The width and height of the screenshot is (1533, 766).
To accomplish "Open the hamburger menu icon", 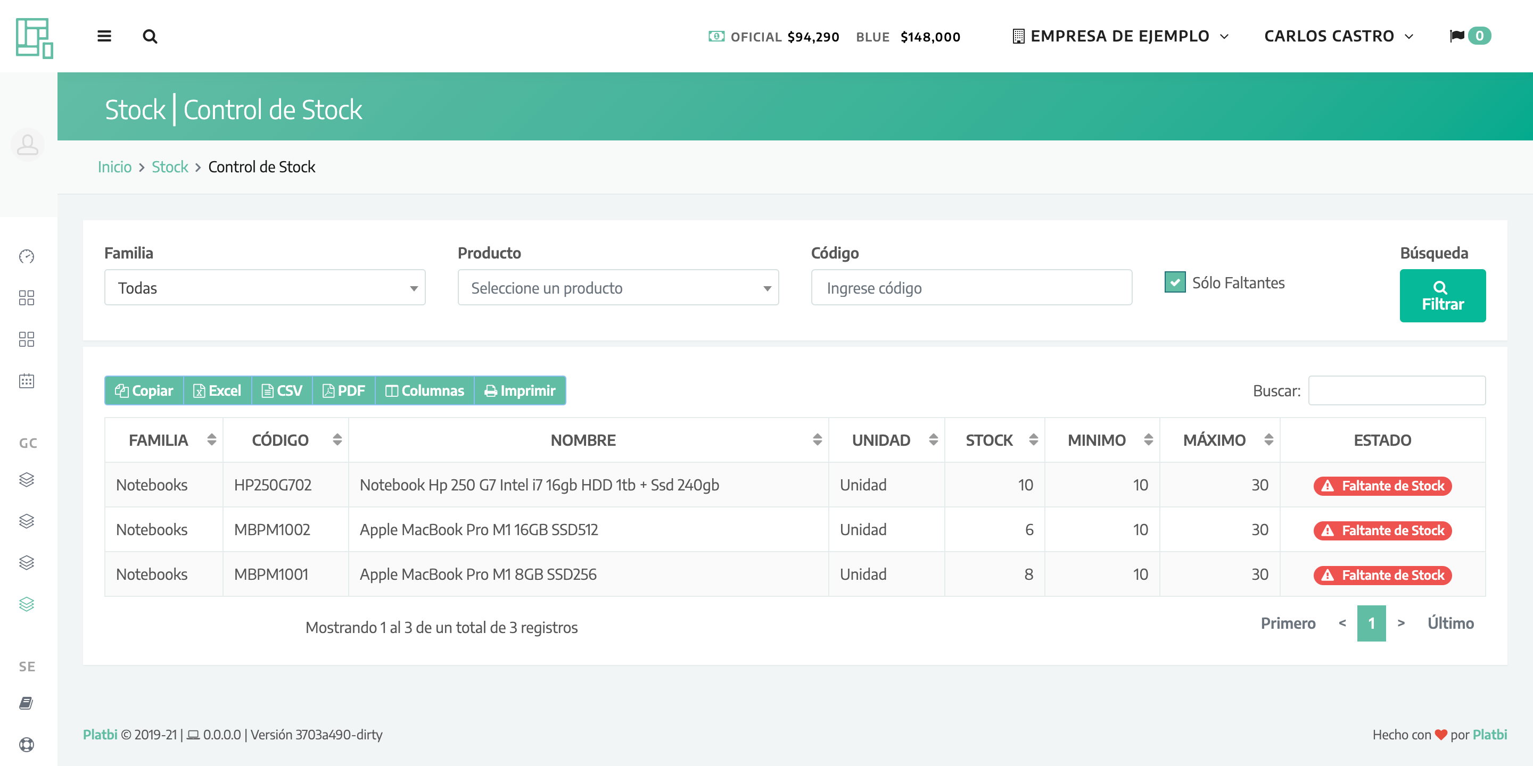I will pos(104,36).
